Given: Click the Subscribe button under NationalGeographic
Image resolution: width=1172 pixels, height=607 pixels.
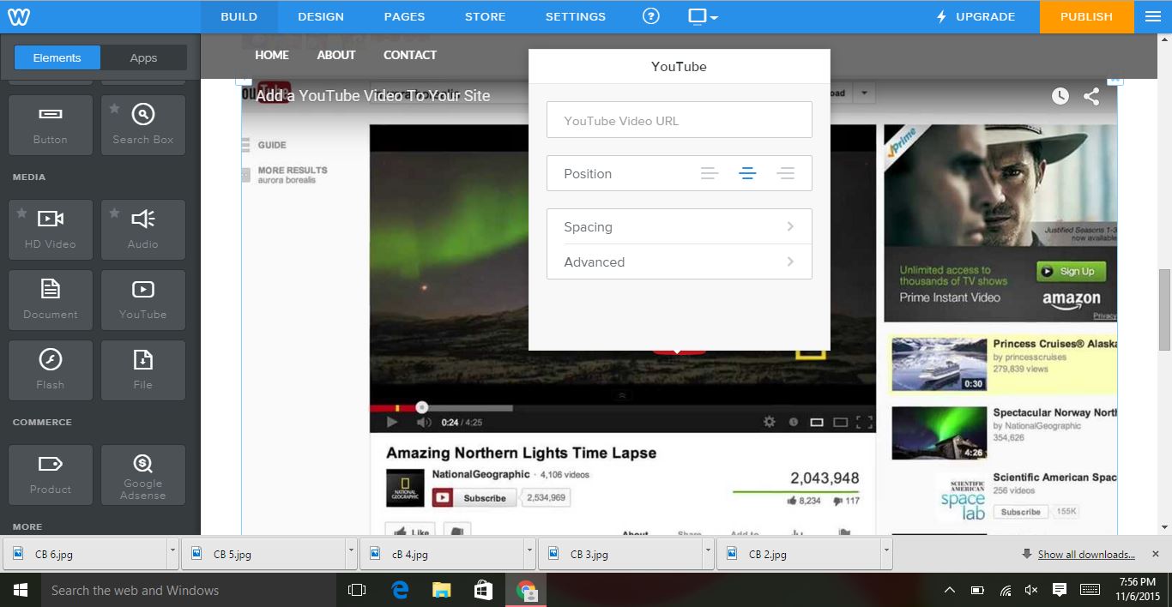Looking at the screenshot, I should click(475, 498).
